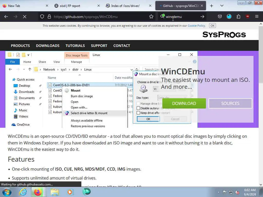Screen dimensions: 263x197
Task: Close the oisd FP report tab
Action: point(99,6)
